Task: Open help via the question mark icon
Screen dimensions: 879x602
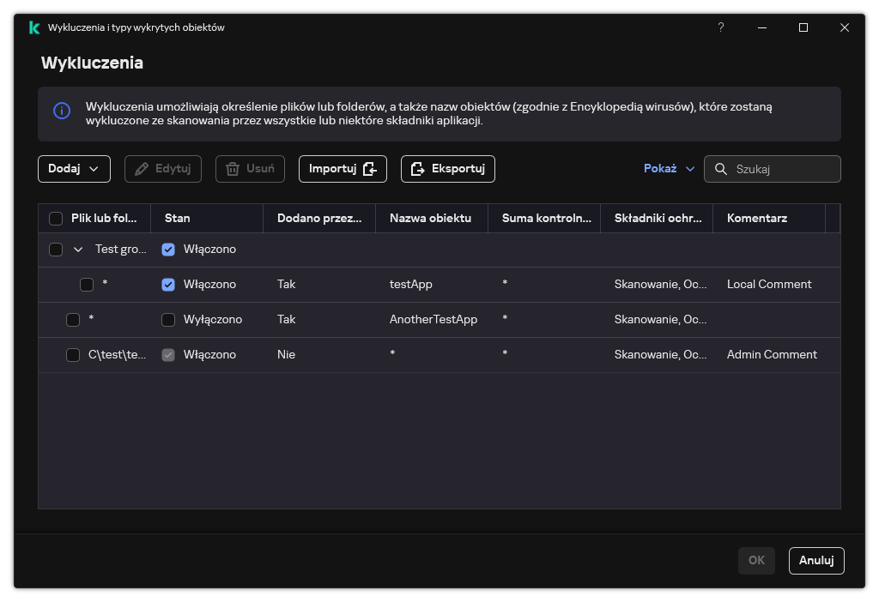Action: [721, 27]
